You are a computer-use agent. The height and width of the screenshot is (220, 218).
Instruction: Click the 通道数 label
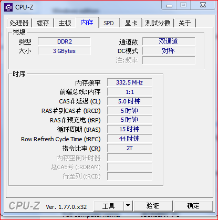[129, 42]
